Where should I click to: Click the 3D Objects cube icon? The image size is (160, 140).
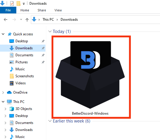(x=12, y=109)
